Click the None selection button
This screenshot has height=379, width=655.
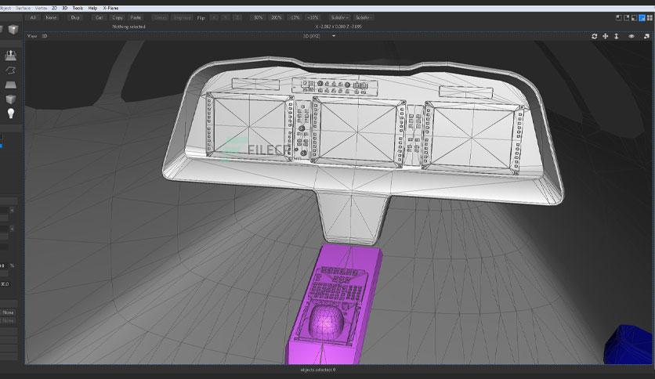point(51,17)
